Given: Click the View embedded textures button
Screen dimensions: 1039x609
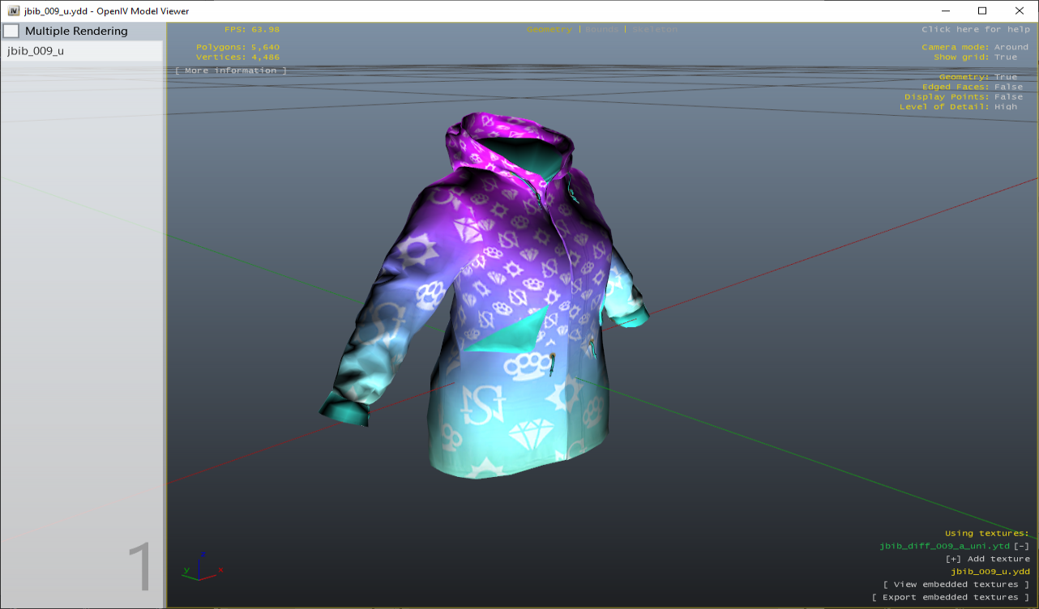Looking at the screenshot, I should click(x=956, y=584).
